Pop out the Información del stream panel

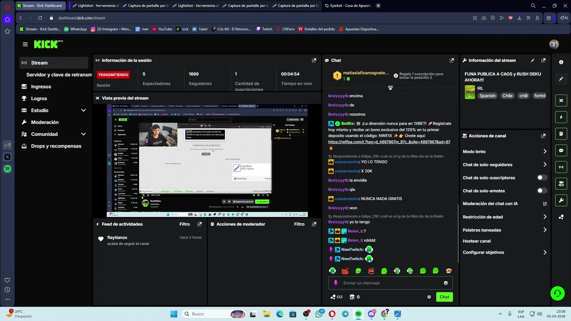click(x=543, y=60)
